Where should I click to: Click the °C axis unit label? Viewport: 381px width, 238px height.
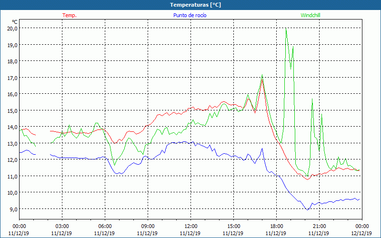(15, 22)
